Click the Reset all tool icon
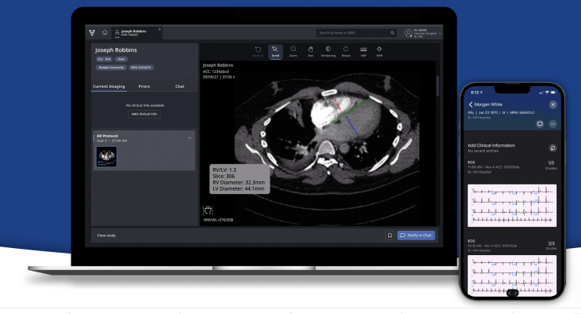This screenshot has width=581, height=314. pyautogui.click(x=258, y=51)
